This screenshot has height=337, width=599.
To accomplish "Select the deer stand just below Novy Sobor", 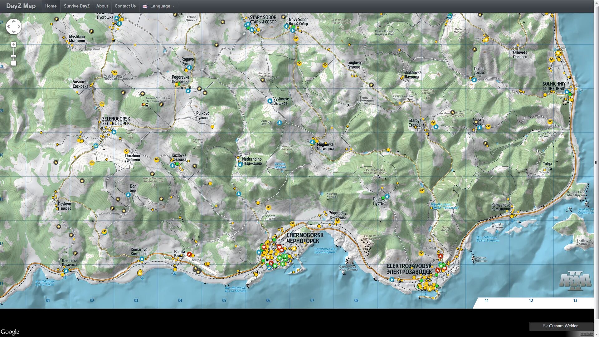I will (296, 39).
